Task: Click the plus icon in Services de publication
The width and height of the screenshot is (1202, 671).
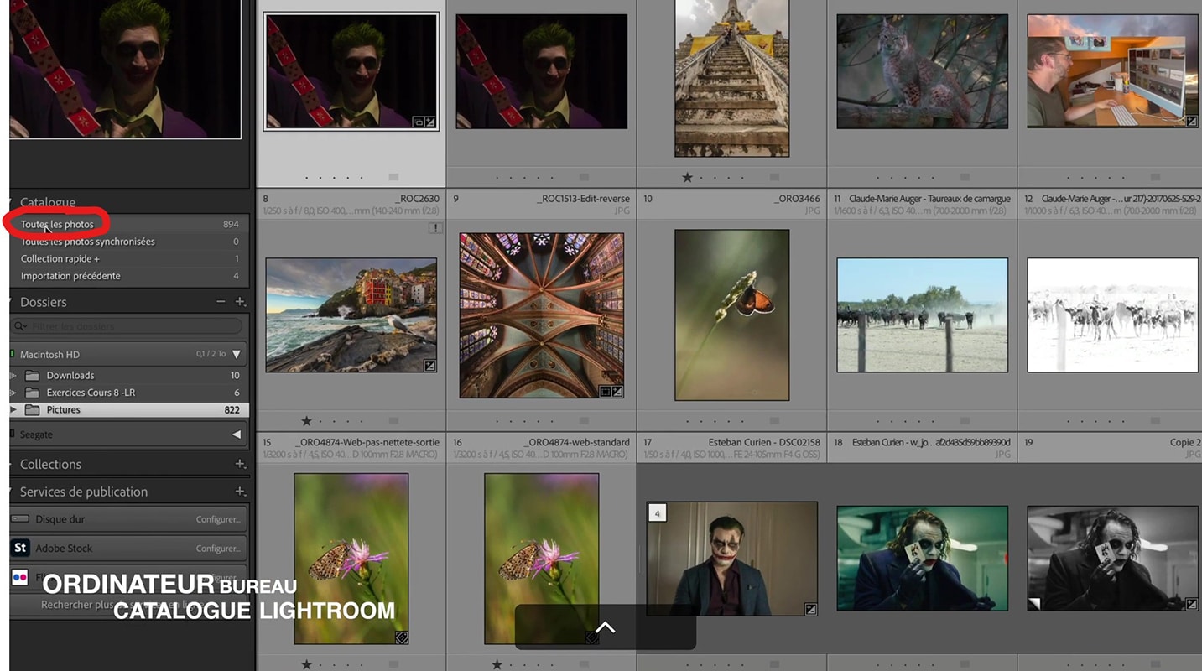Action: pos(240,492)
